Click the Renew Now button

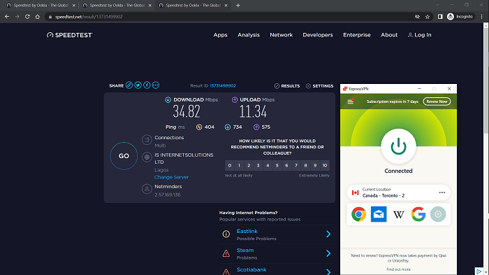pos(437,101)
